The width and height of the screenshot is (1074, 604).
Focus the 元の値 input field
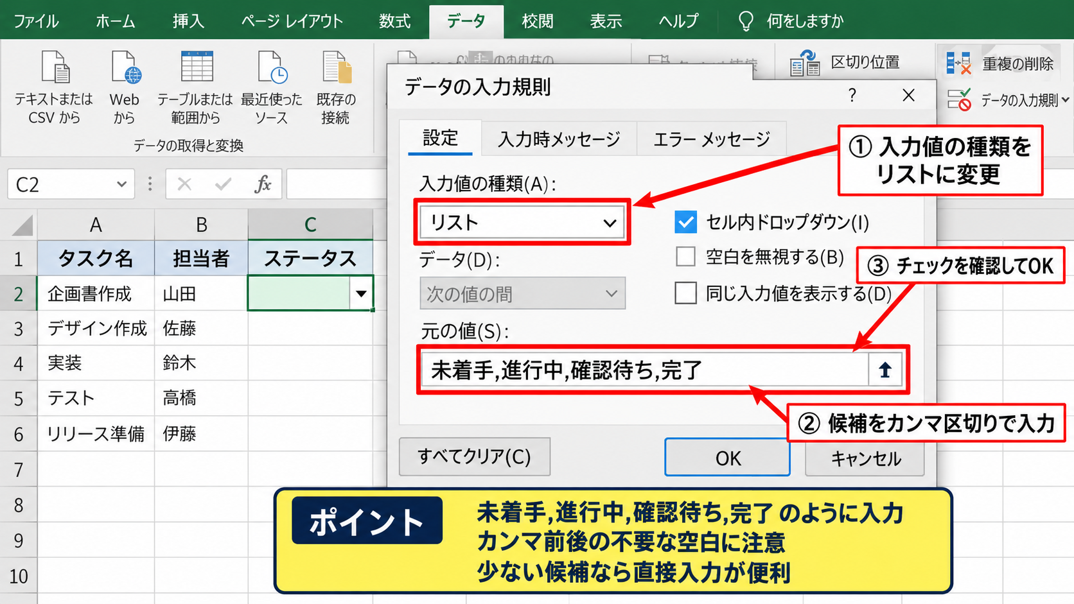click(644, 370)
